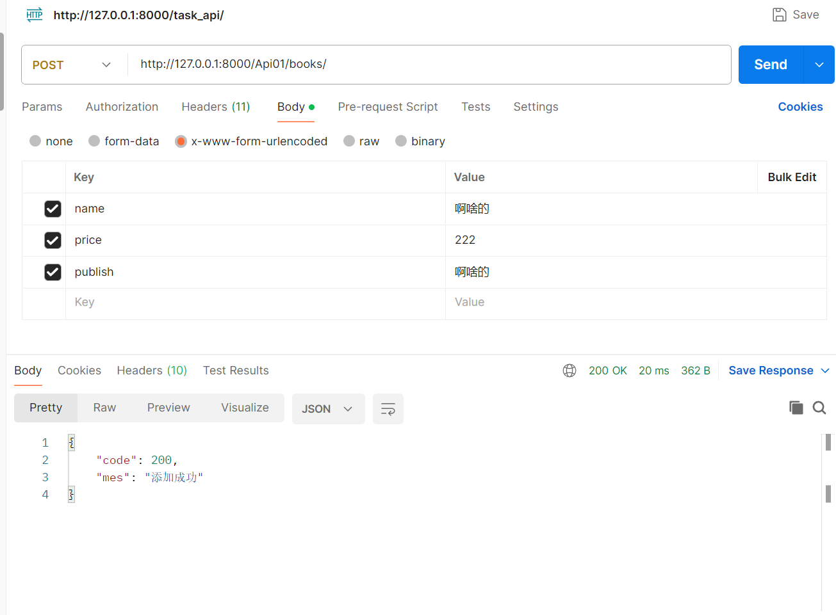Open the Cookies link

800,107
